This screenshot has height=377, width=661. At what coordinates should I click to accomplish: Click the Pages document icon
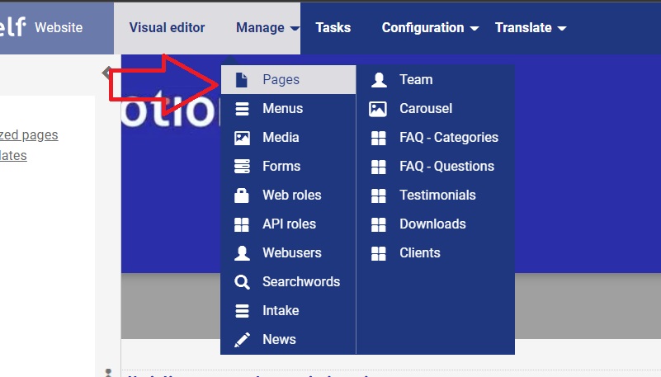tap(242, 80)
